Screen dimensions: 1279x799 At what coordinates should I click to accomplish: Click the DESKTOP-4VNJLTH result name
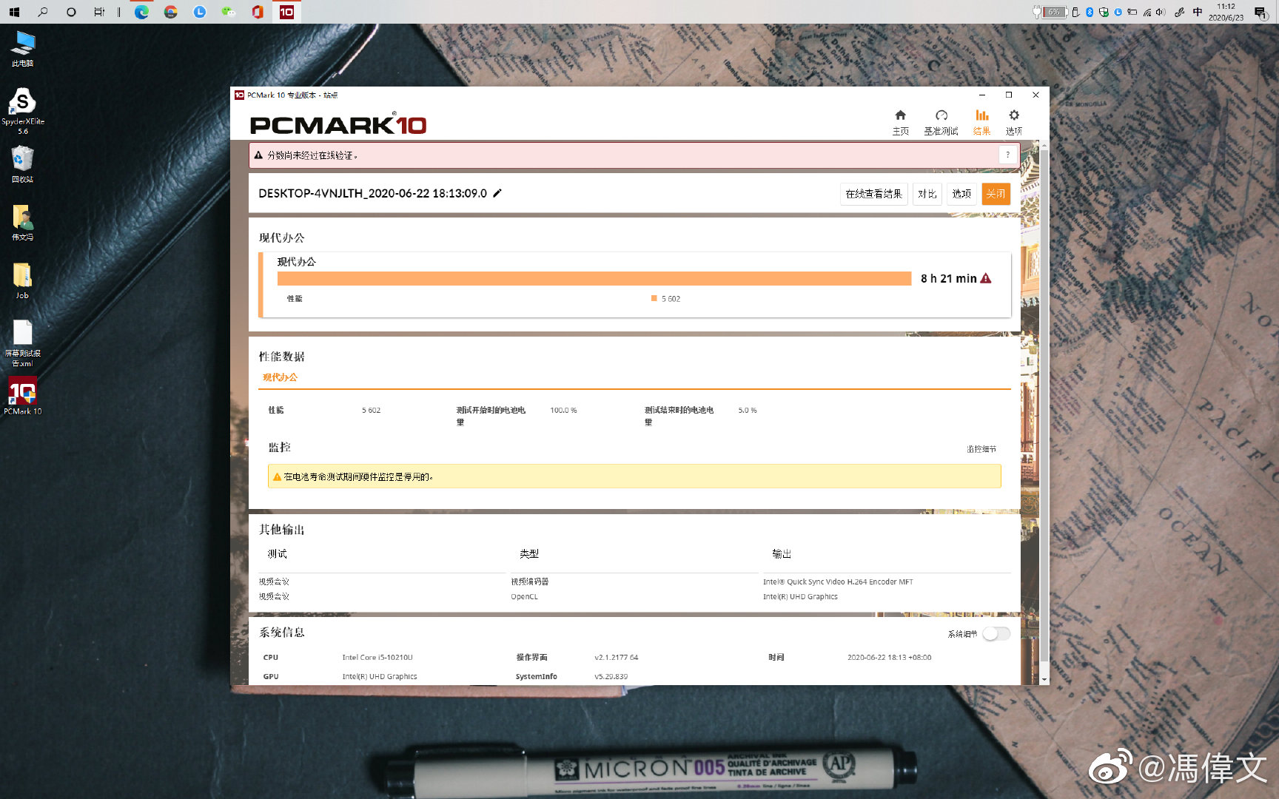(372, 193)
